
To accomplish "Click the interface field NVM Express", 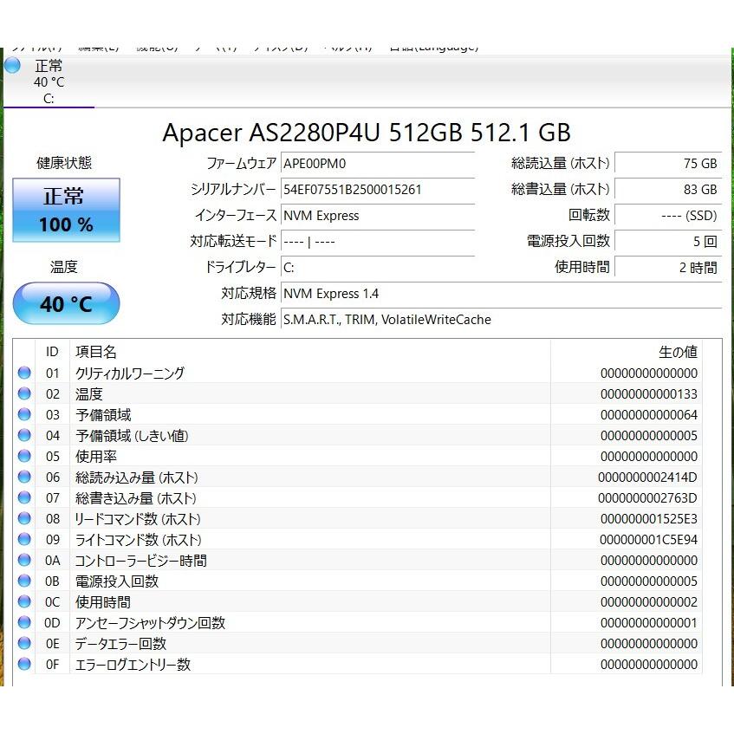I will 378,216.
